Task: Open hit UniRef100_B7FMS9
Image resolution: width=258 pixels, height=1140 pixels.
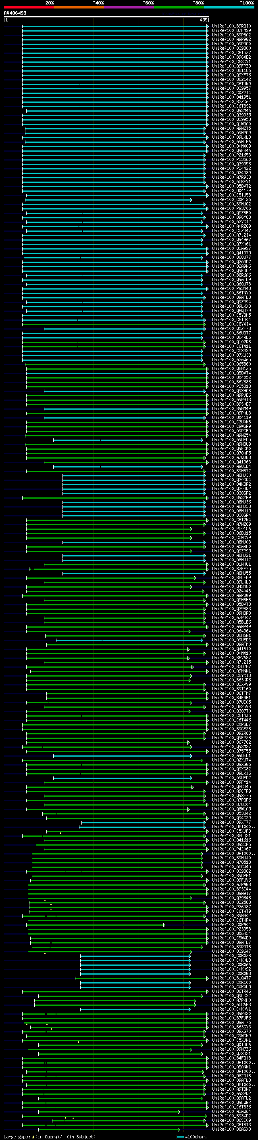Action: point(231,31)
